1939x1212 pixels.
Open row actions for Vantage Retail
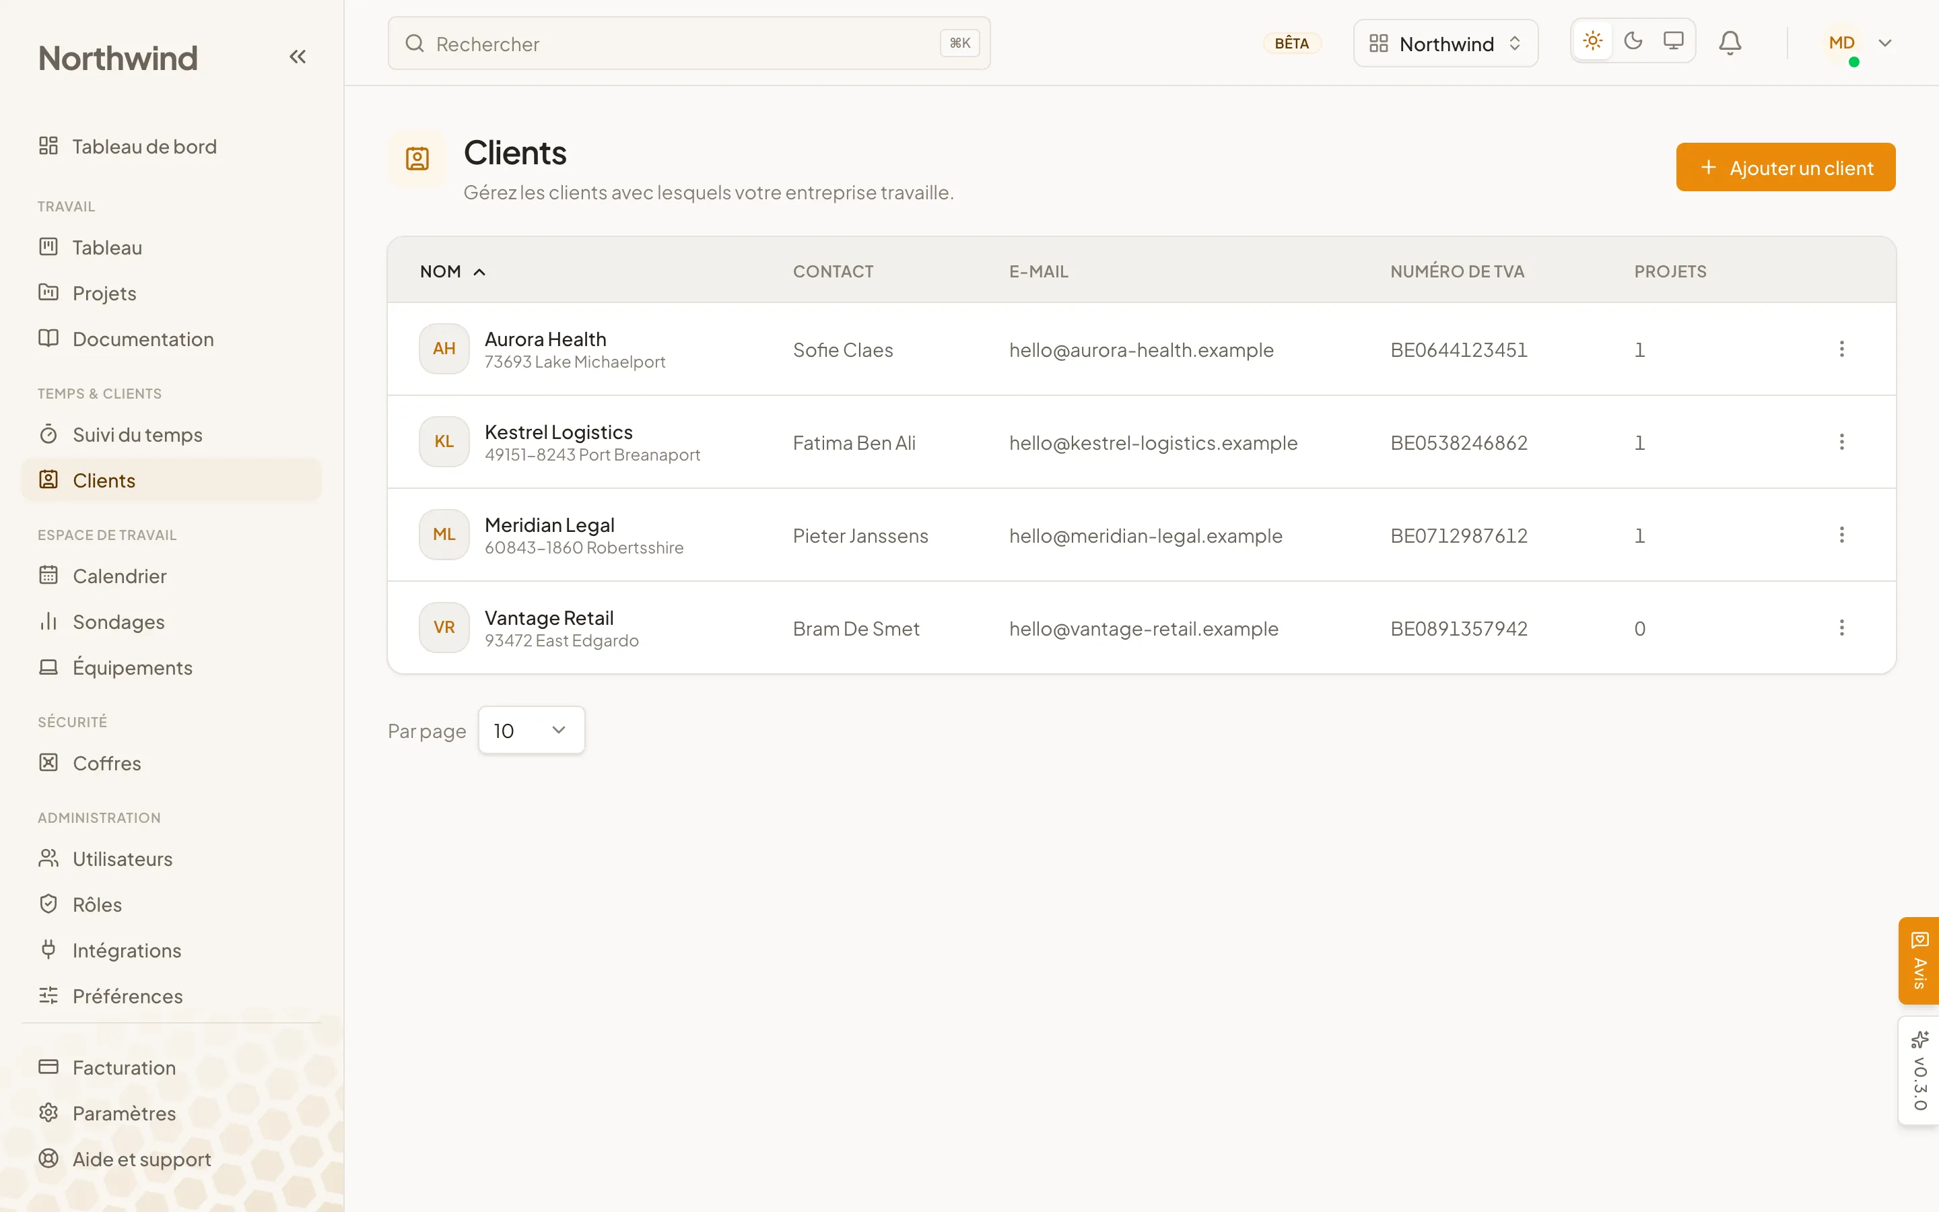[1841, 628]
